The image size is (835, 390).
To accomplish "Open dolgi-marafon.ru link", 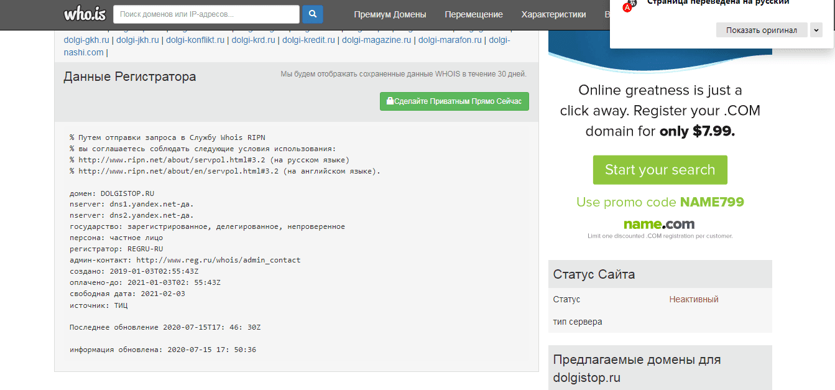I will [x=450, y=40].
